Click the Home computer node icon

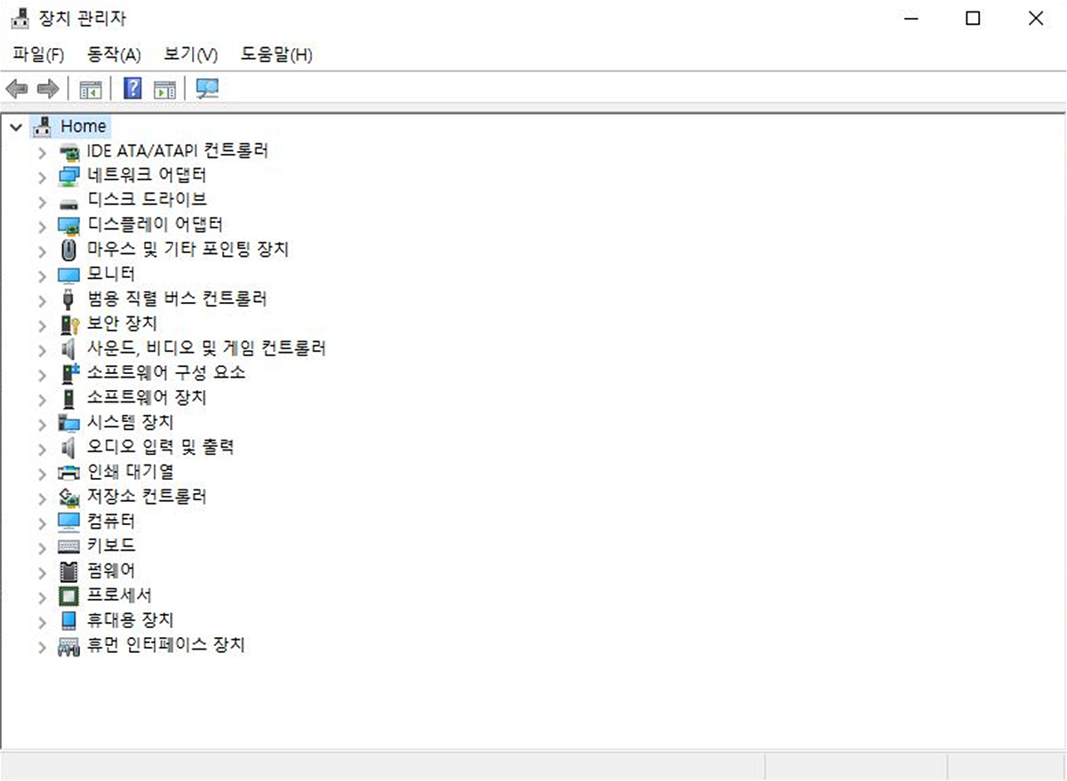[x=43, y=126]
